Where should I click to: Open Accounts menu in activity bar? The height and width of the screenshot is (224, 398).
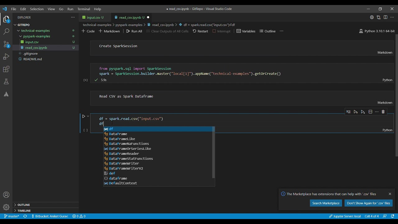coord(6,195)
